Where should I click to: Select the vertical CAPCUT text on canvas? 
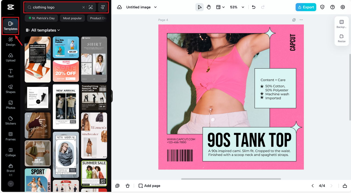(x=293, y=42)
